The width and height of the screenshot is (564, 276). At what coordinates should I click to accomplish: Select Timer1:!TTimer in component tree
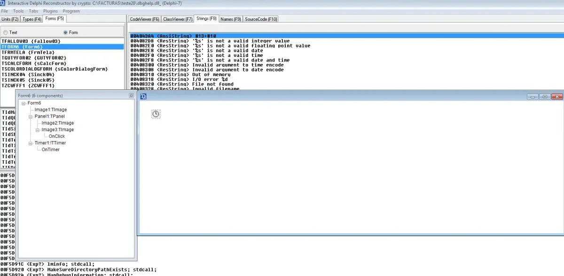[x=50, y=142]
